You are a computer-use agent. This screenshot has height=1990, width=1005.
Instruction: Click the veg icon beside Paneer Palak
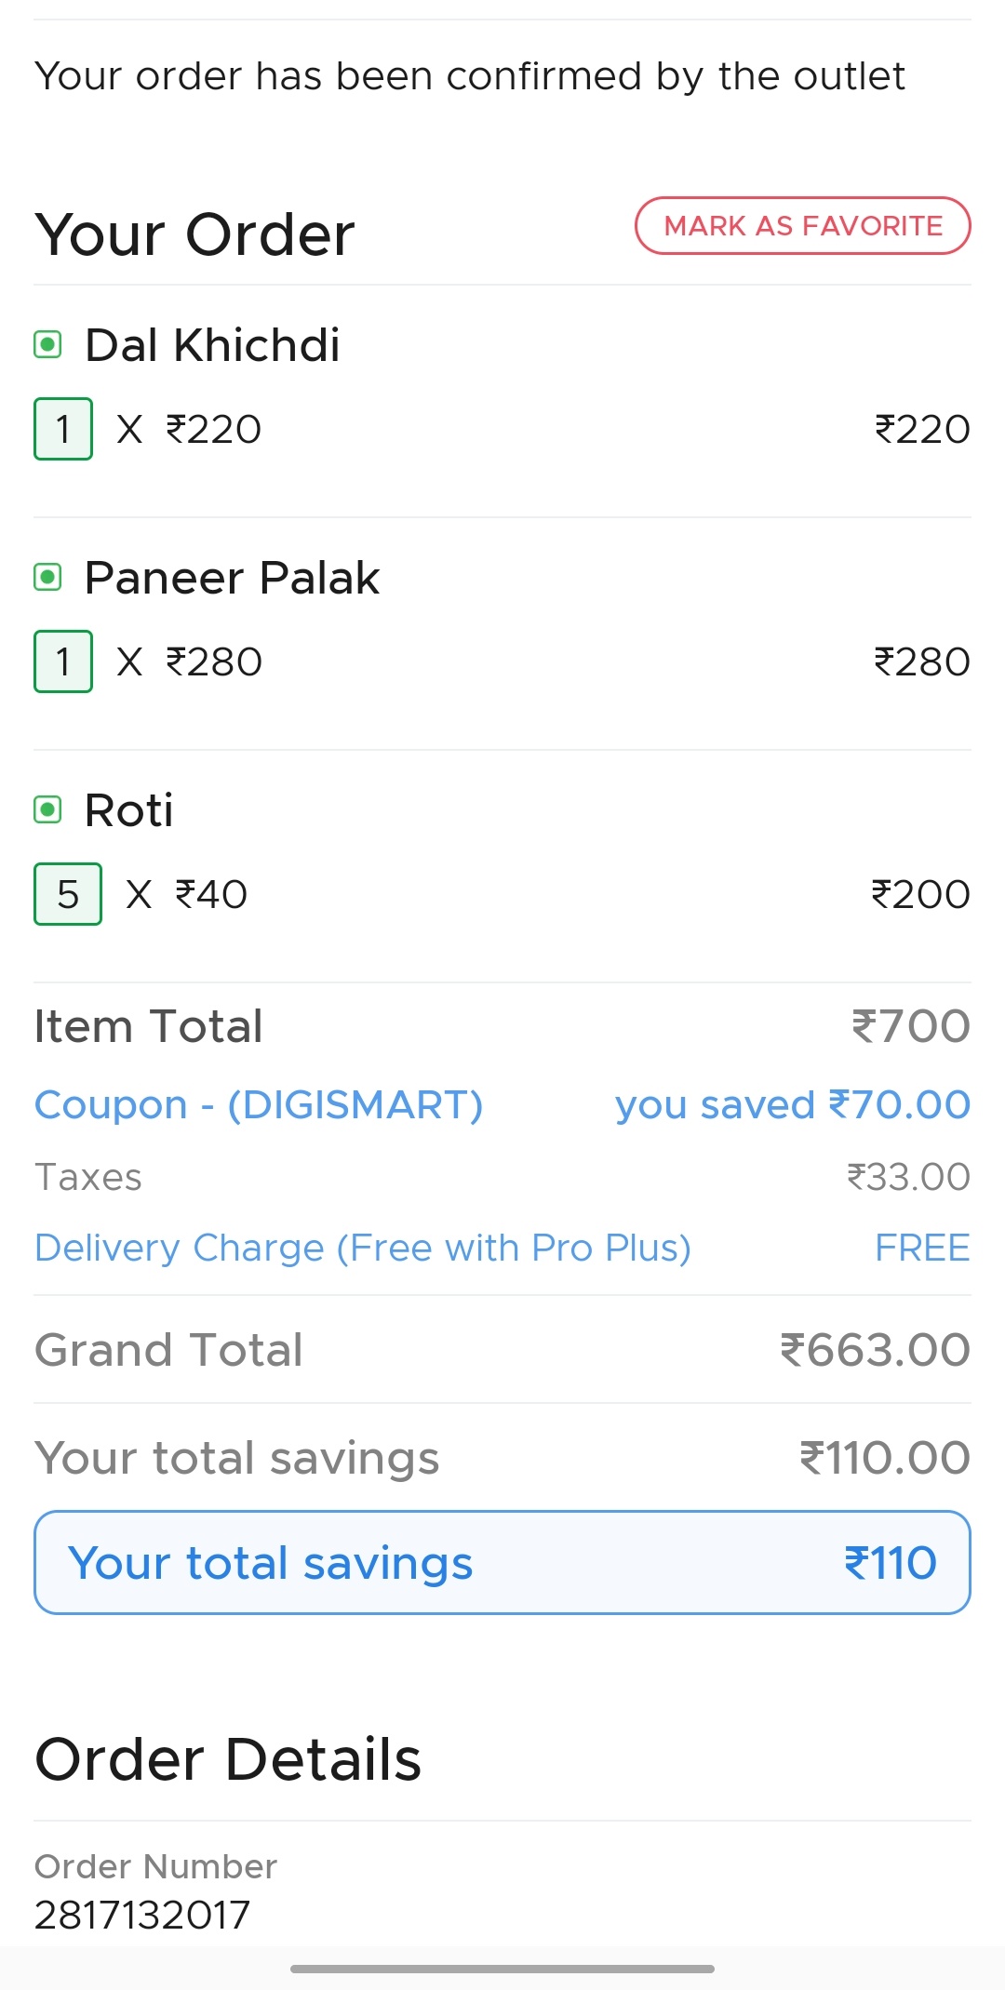pos(47,578)
